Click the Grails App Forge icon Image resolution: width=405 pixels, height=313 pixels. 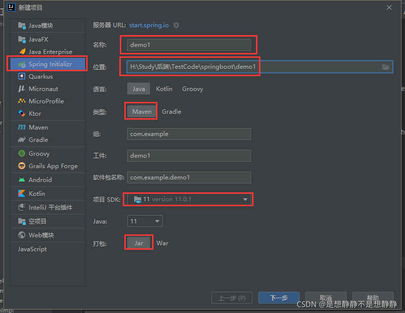(x=22, y=166)
